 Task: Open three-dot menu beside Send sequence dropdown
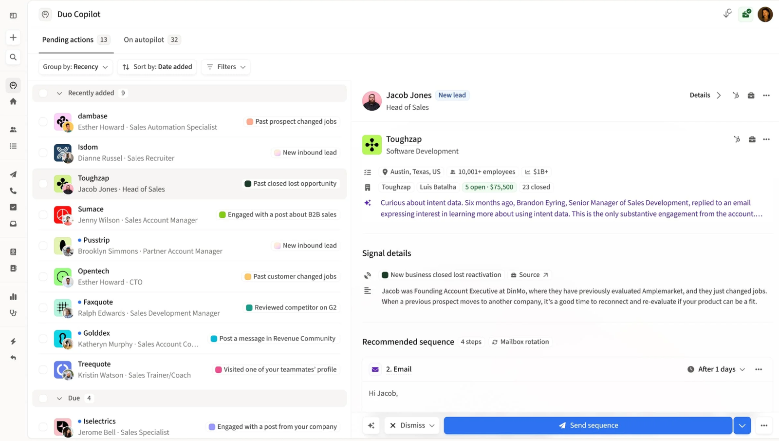tap(764, 425)
